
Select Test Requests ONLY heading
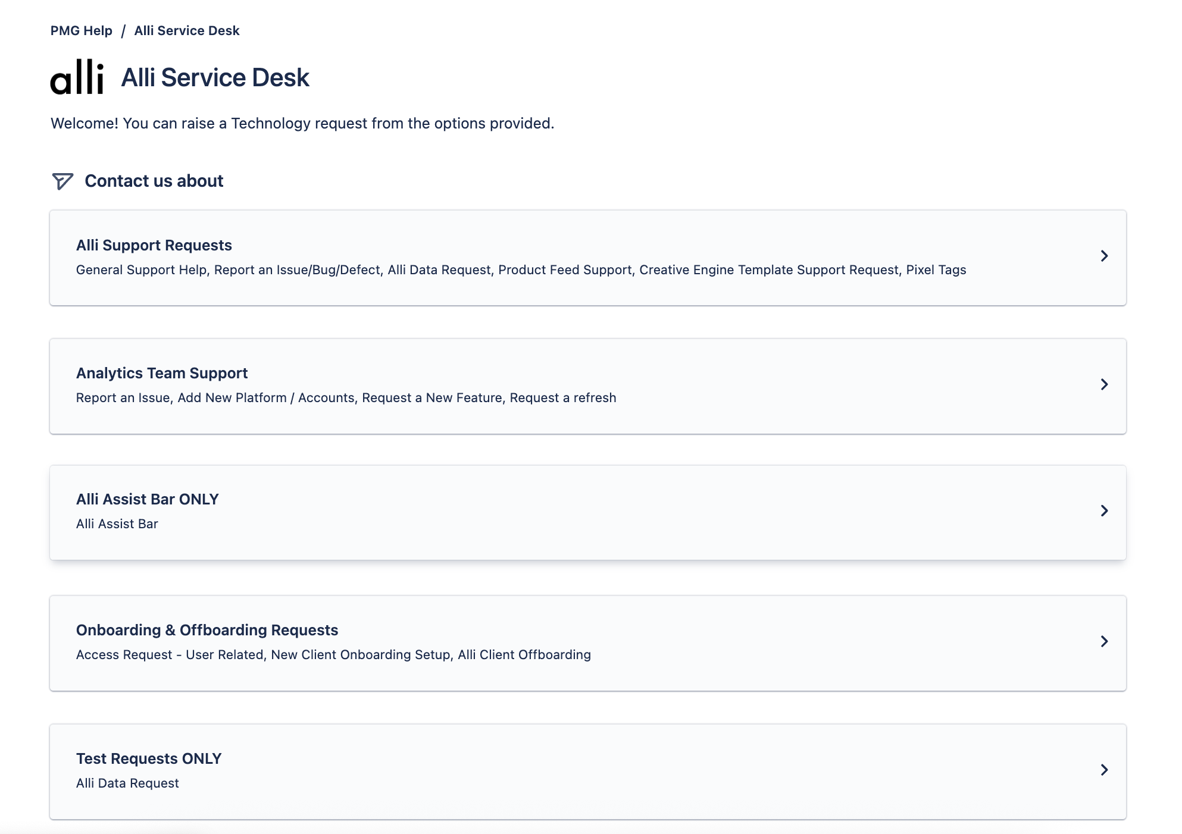149,758
